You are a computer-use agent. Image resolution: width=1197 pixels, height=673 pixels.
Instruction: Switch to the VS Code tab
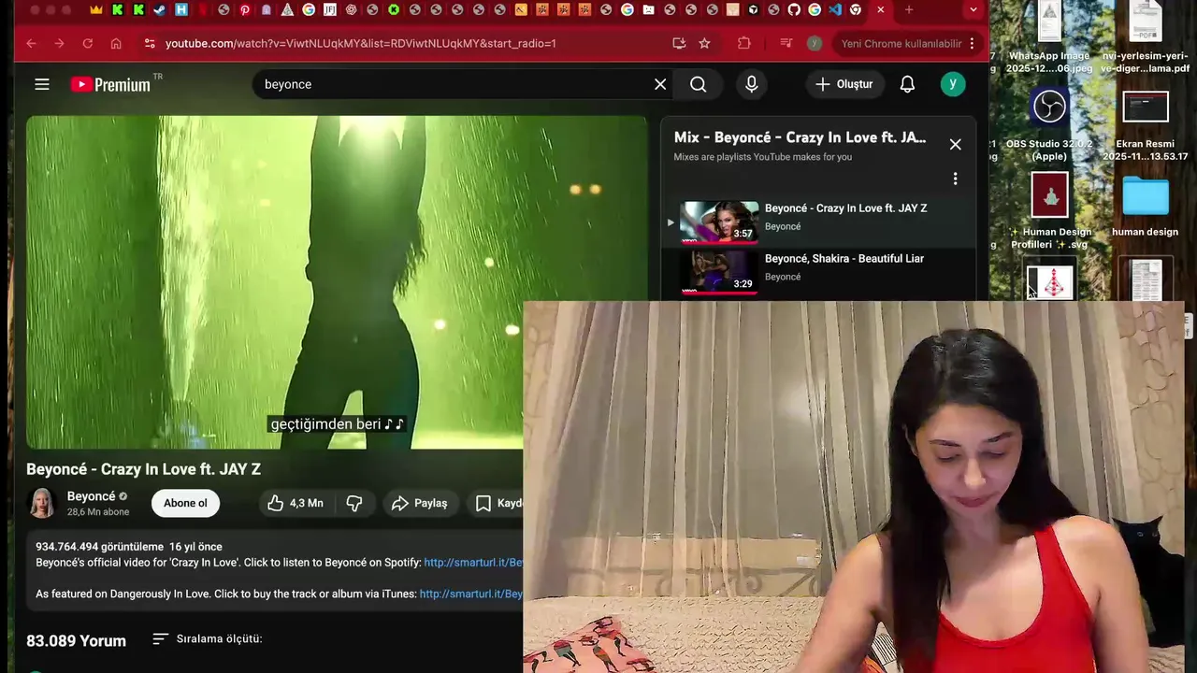coord(835,9)
